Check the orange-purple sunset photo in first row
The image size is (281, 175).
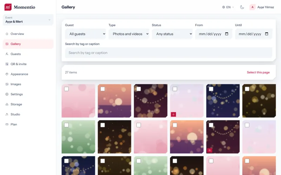(103, 89)
